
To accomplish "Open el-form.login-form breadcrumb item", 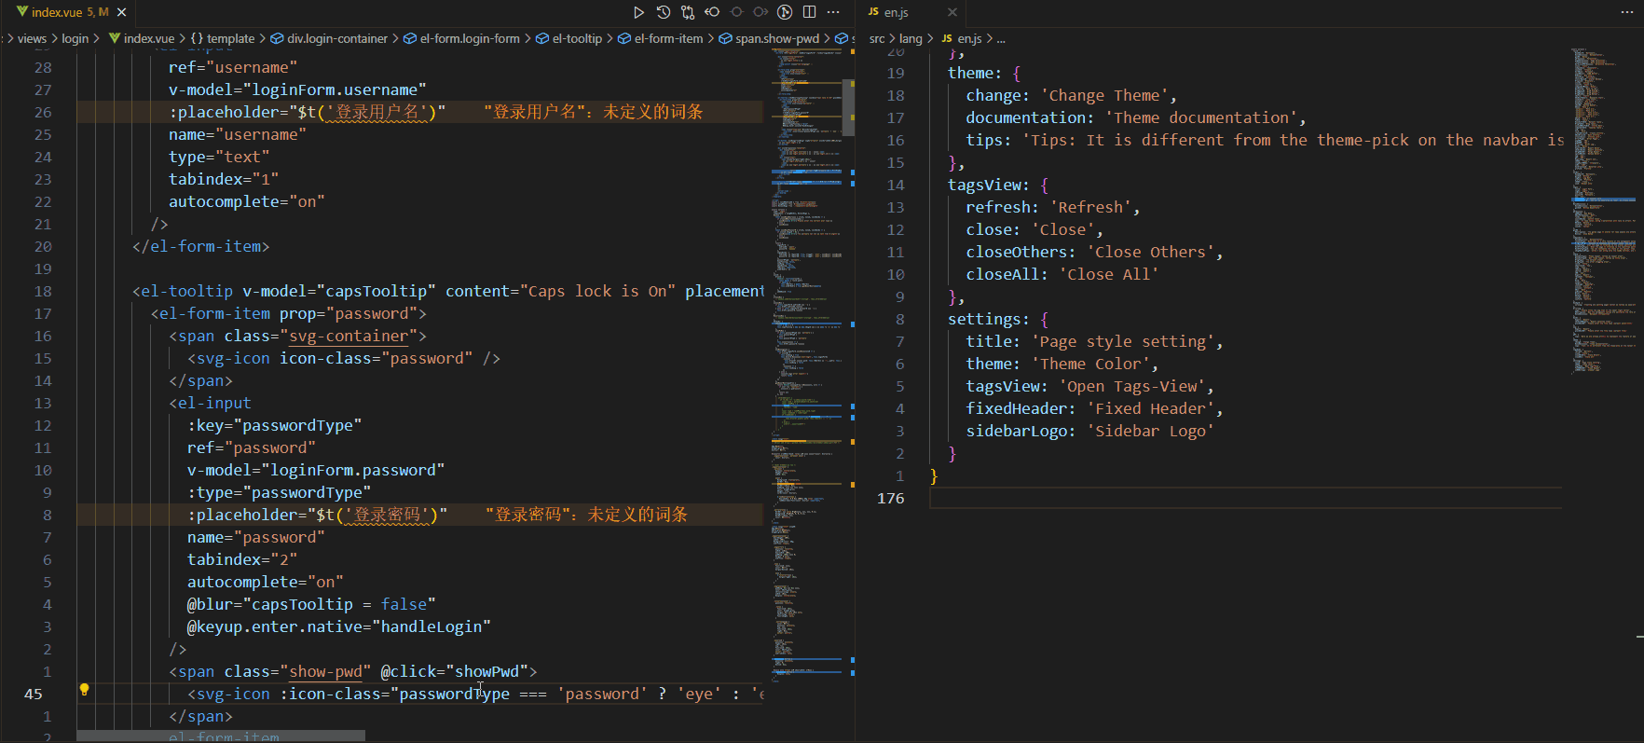I will pos(462,38).
